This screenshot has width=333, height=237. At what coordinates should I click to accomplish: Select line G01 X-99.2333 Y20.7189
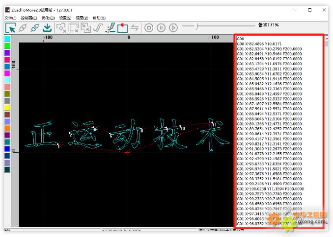(269, 199)
